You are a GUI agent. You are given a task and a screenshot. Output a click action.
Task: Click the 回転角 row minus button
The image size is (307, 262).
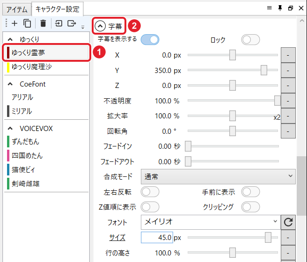(288, 131)
